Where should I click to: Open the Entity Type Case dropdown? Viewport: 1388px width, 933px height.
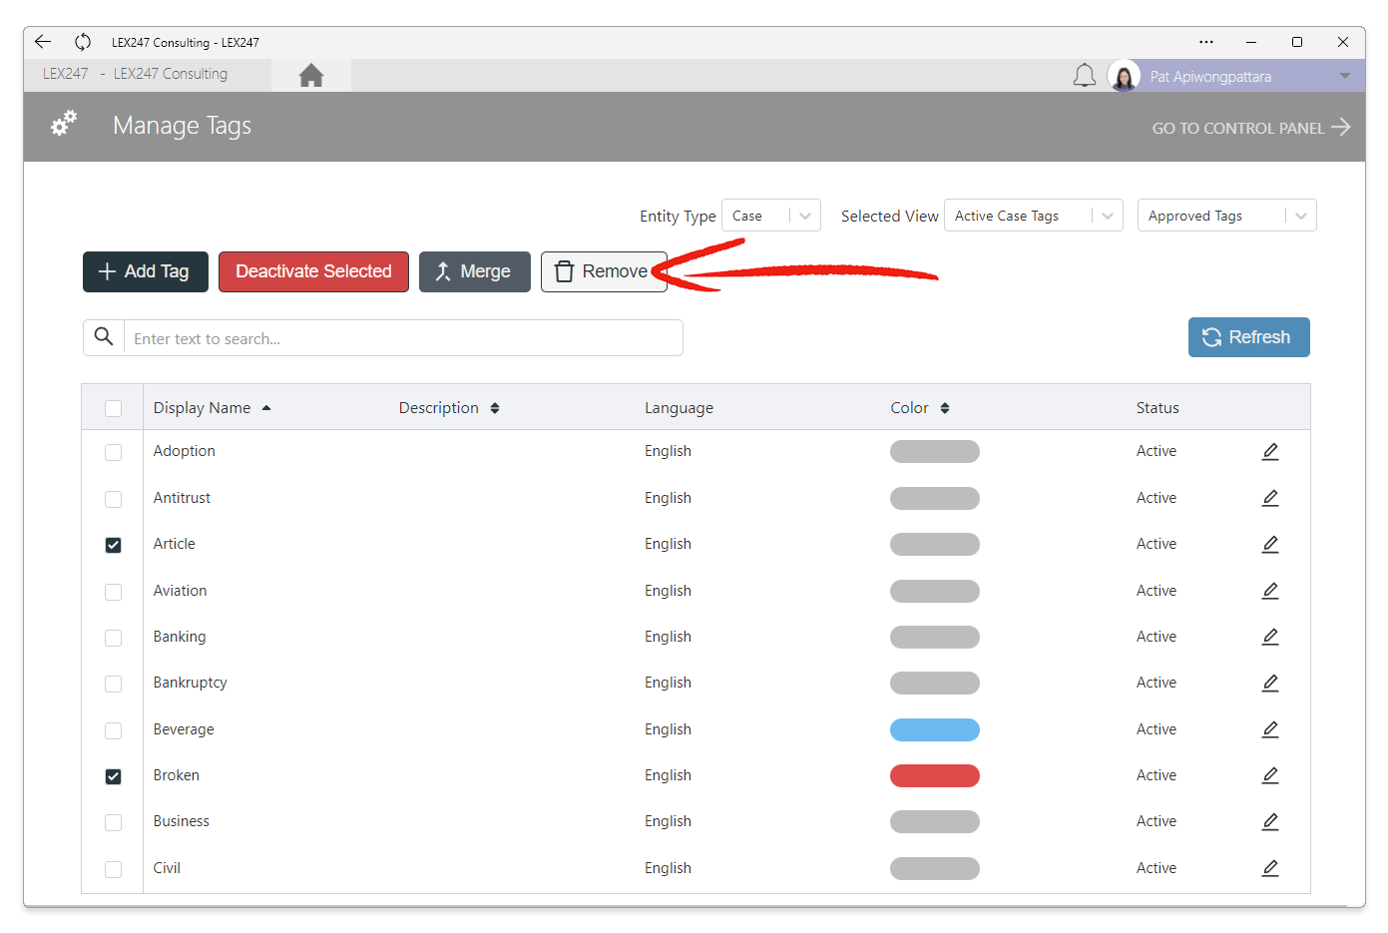pyautogui.click(x=770, y=215)
